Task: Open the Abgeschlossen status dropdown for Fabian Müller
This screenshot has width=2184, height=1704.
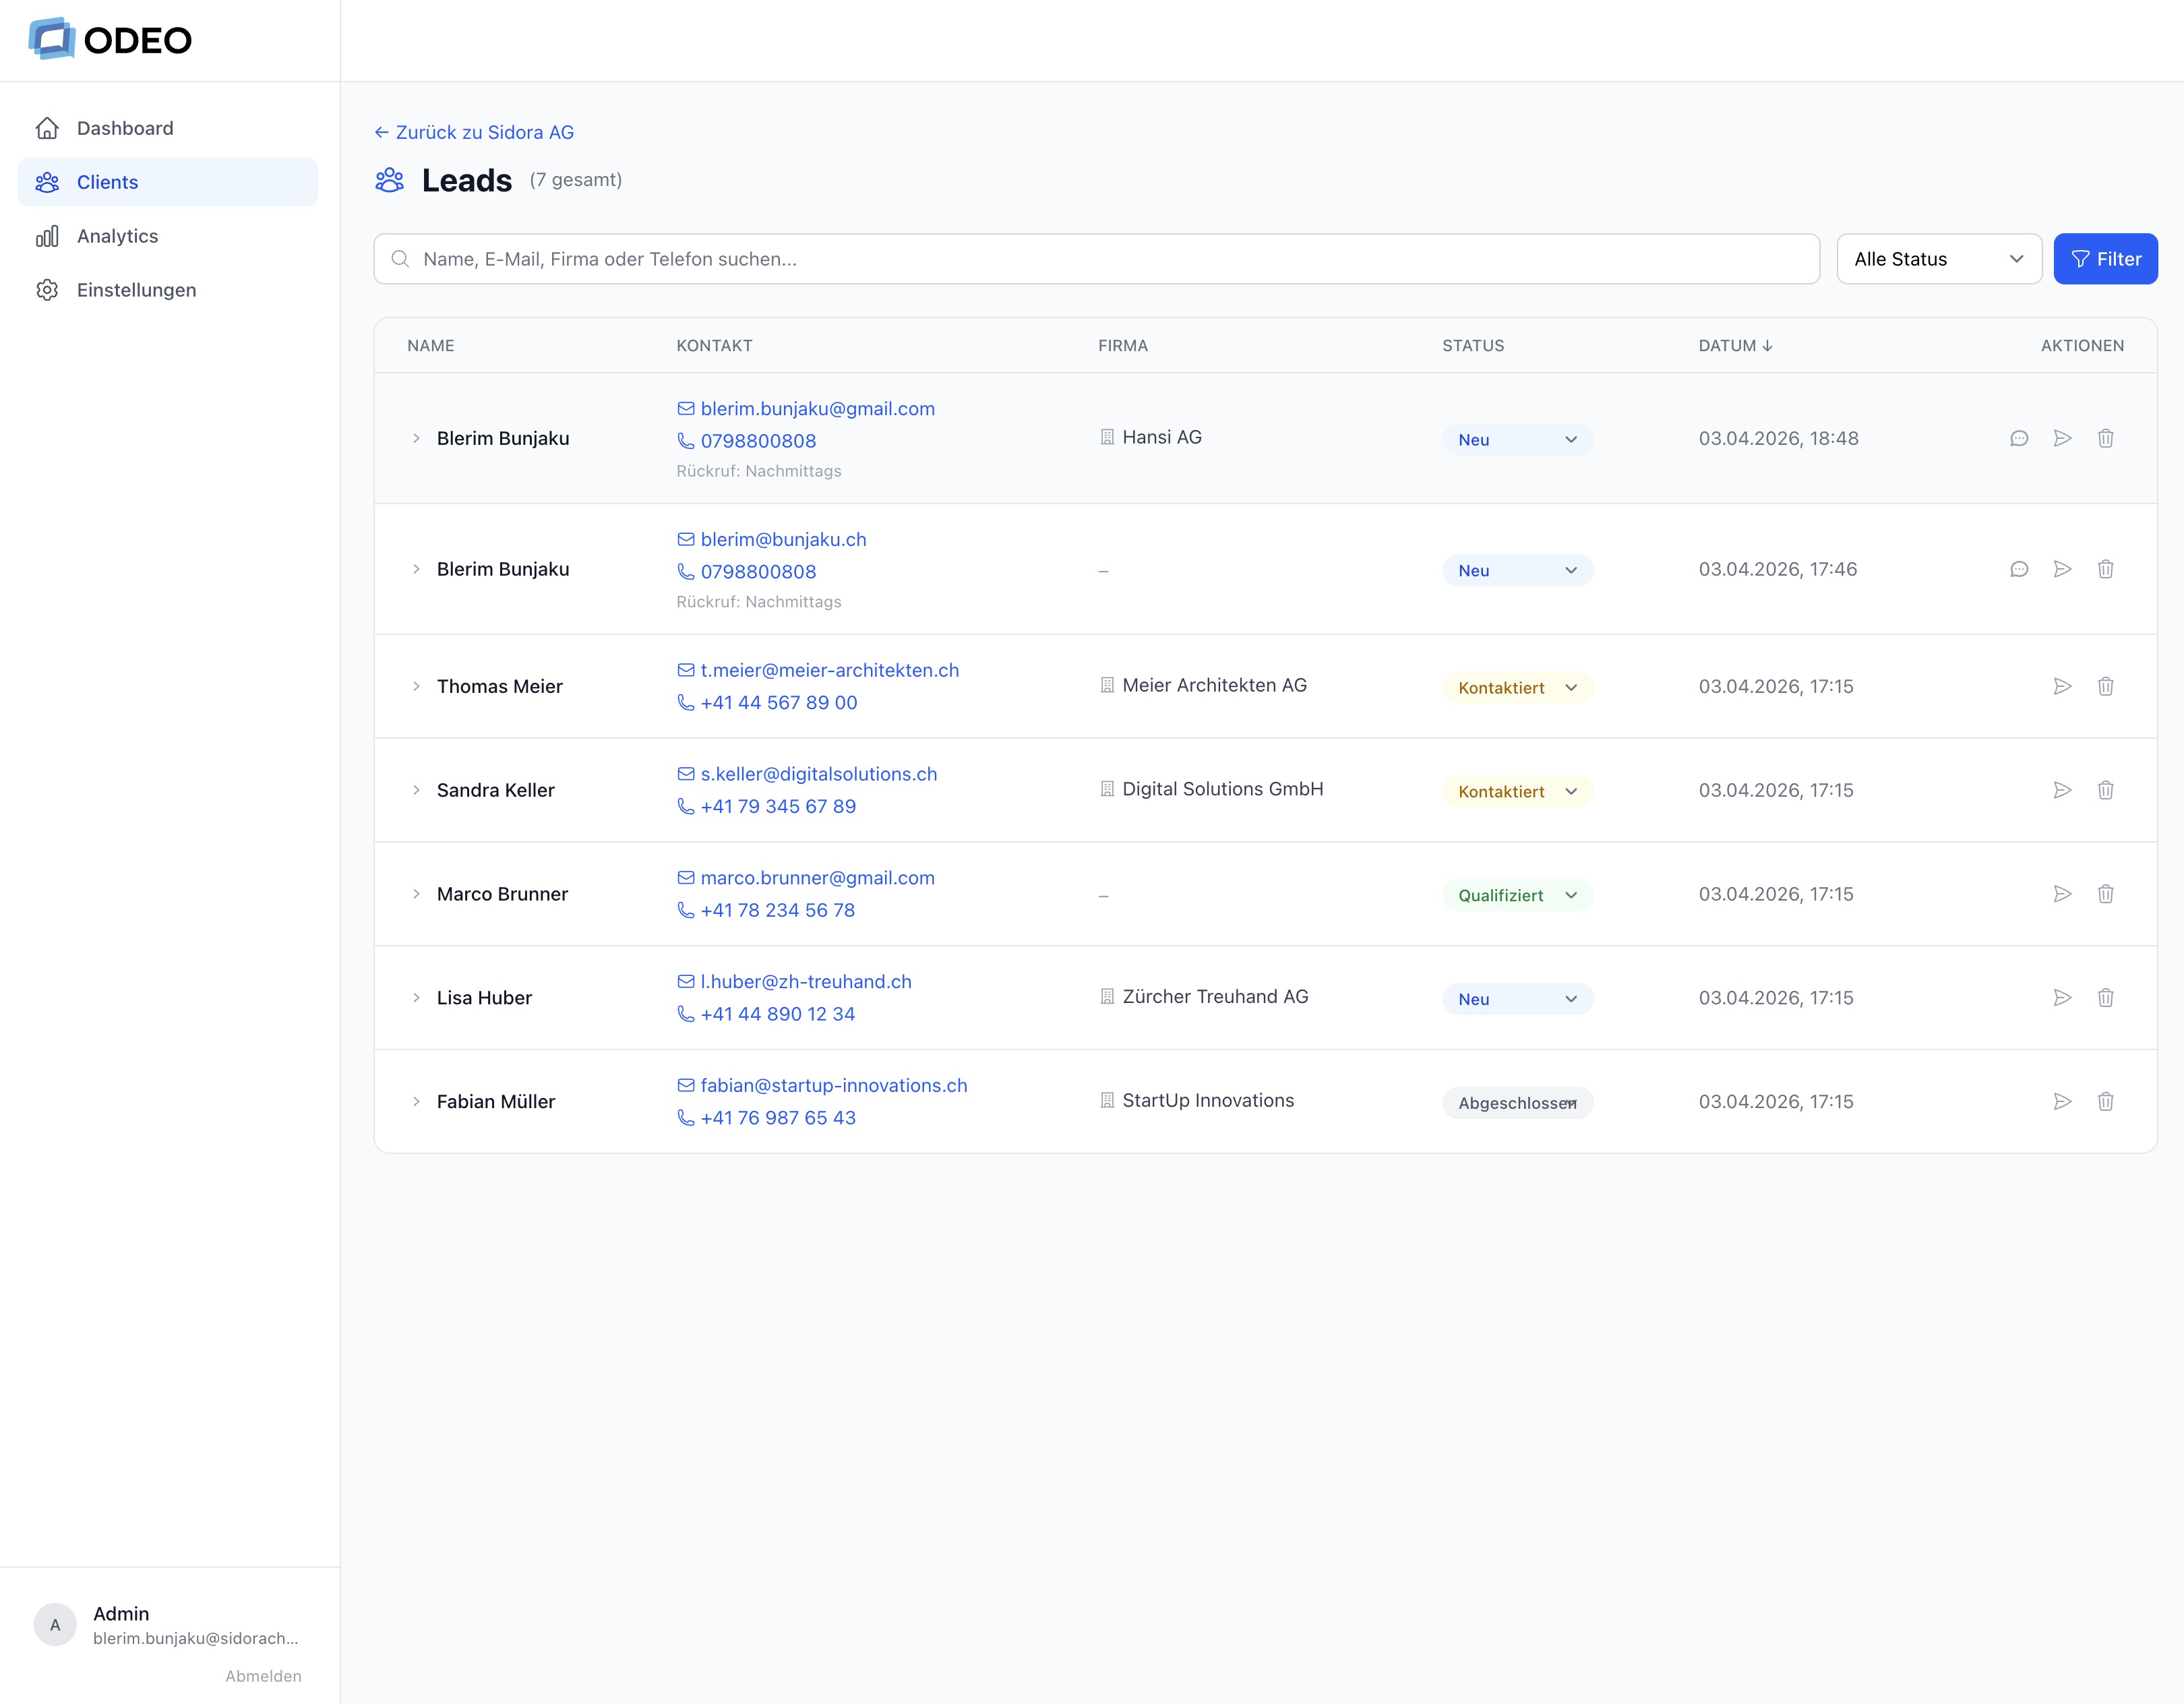Action: pos(1517,1103)
